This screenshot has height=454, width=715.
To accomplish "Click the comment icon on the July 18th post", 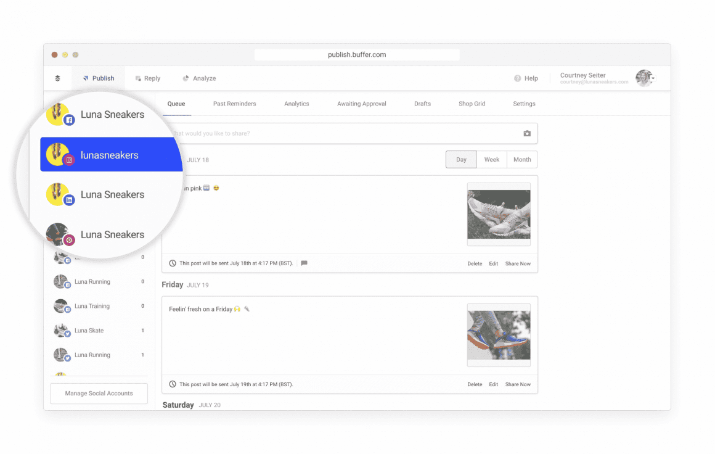I will [304, 263].
